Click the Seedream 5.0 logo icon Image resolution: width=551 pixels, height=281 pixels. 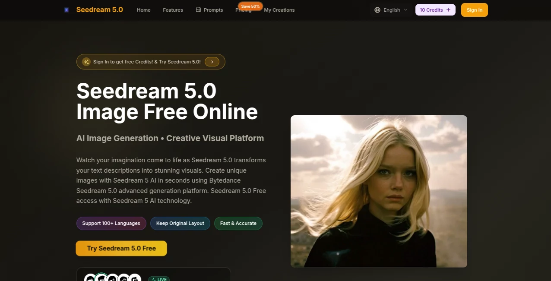(66, 9)
